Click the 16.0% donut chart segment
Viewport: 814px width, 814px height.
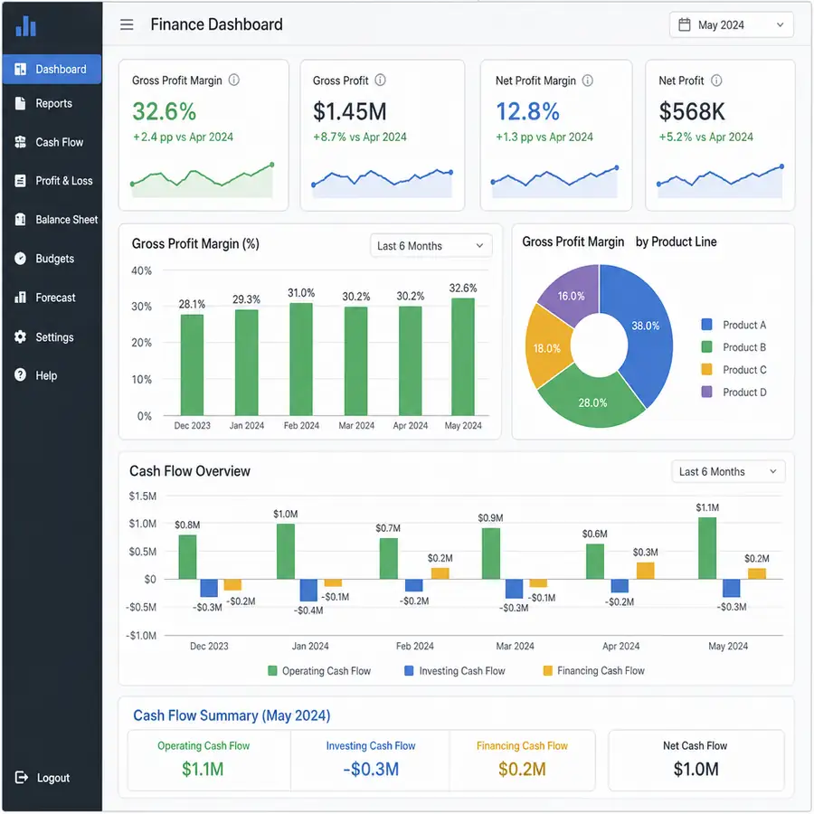(573, 295)
